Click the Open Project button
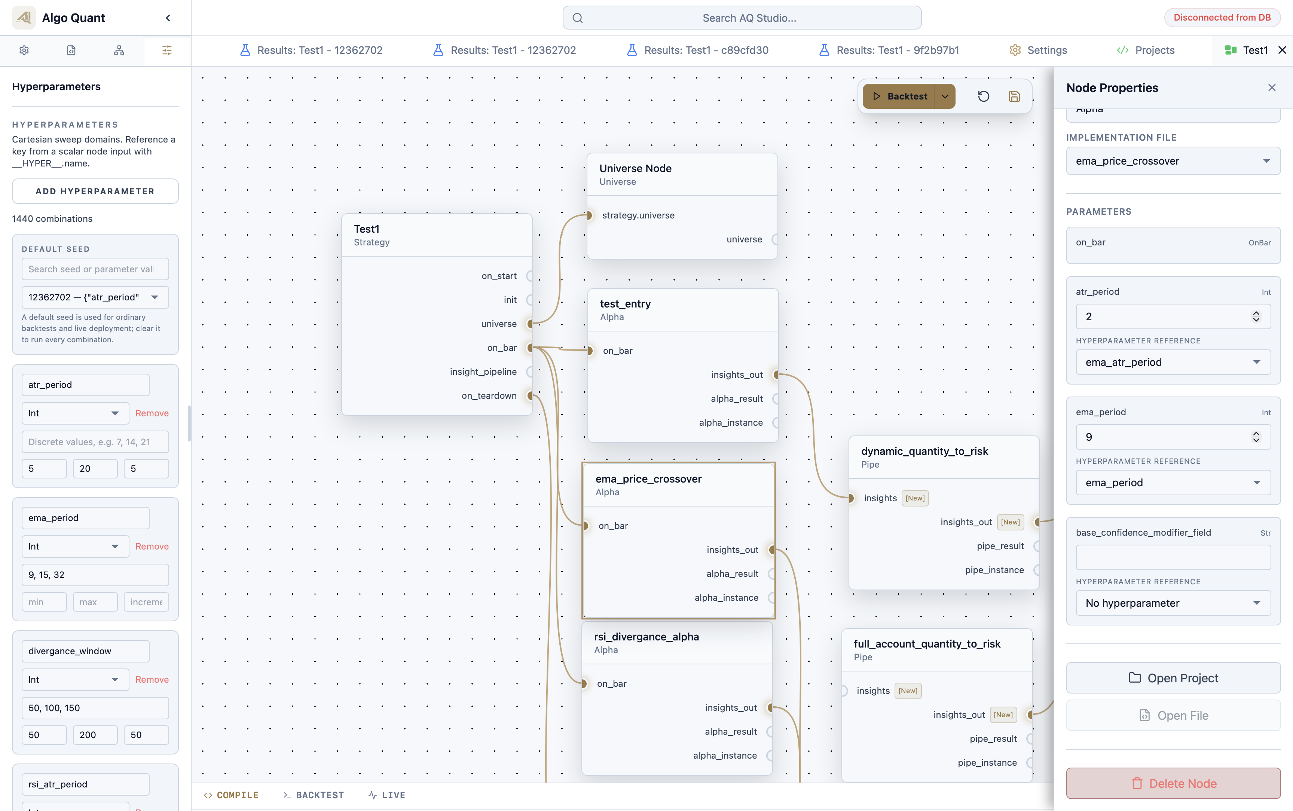 1173,678
